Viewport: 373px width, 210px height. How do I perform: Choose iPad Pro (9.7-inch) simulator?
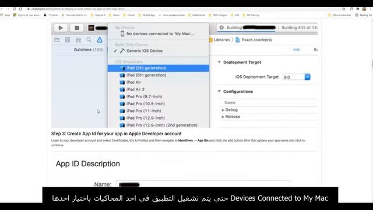coord(158,96)
